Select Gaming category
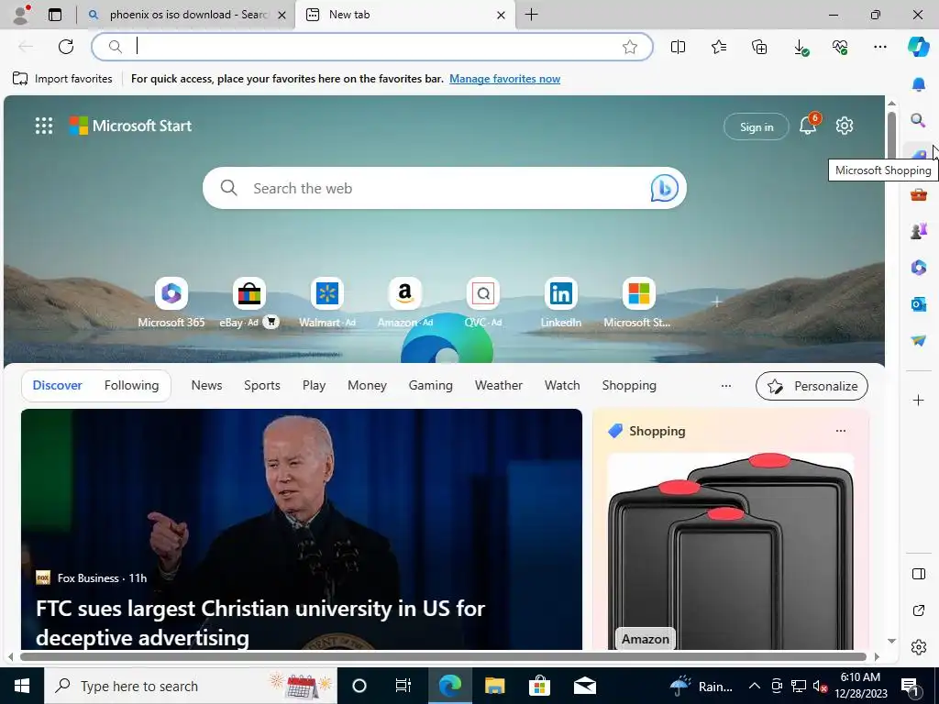 click(x=431, y=386)
